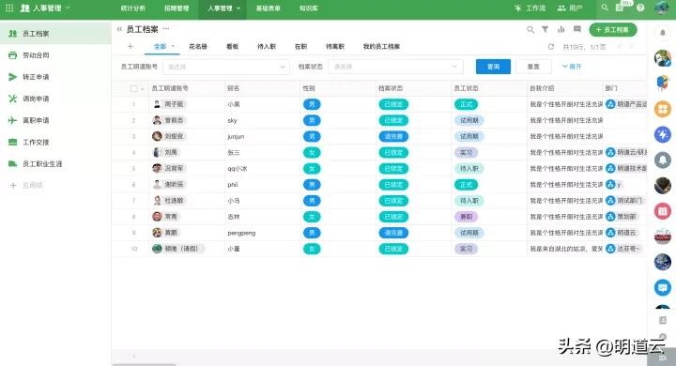Open the red calendar icon in right sidebar

[663, 211]
